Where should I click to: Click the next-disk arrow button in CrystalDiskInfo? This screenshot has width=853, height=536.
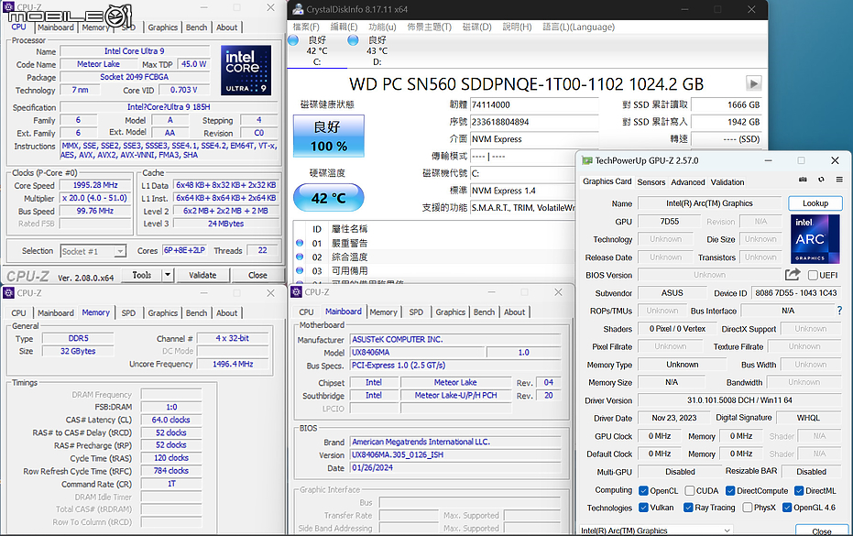click(x=753, y=83)
